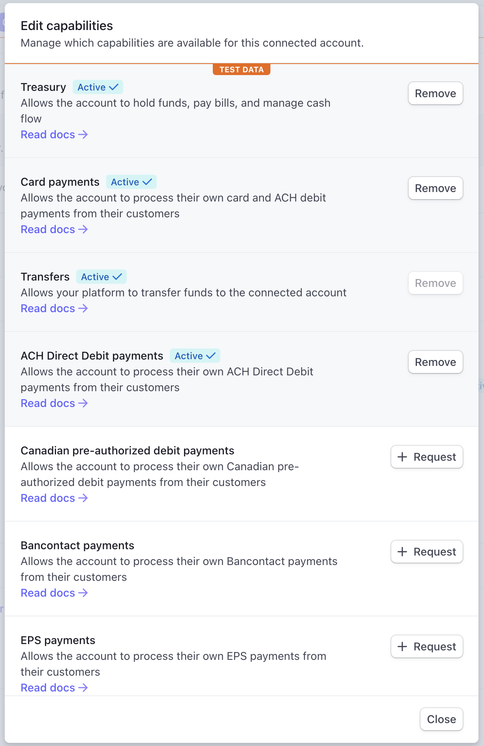Click the Active badge beside Transfers
The height and width of the screenshot is (746, 484).
pyautogui.click(x=101, y=277)
